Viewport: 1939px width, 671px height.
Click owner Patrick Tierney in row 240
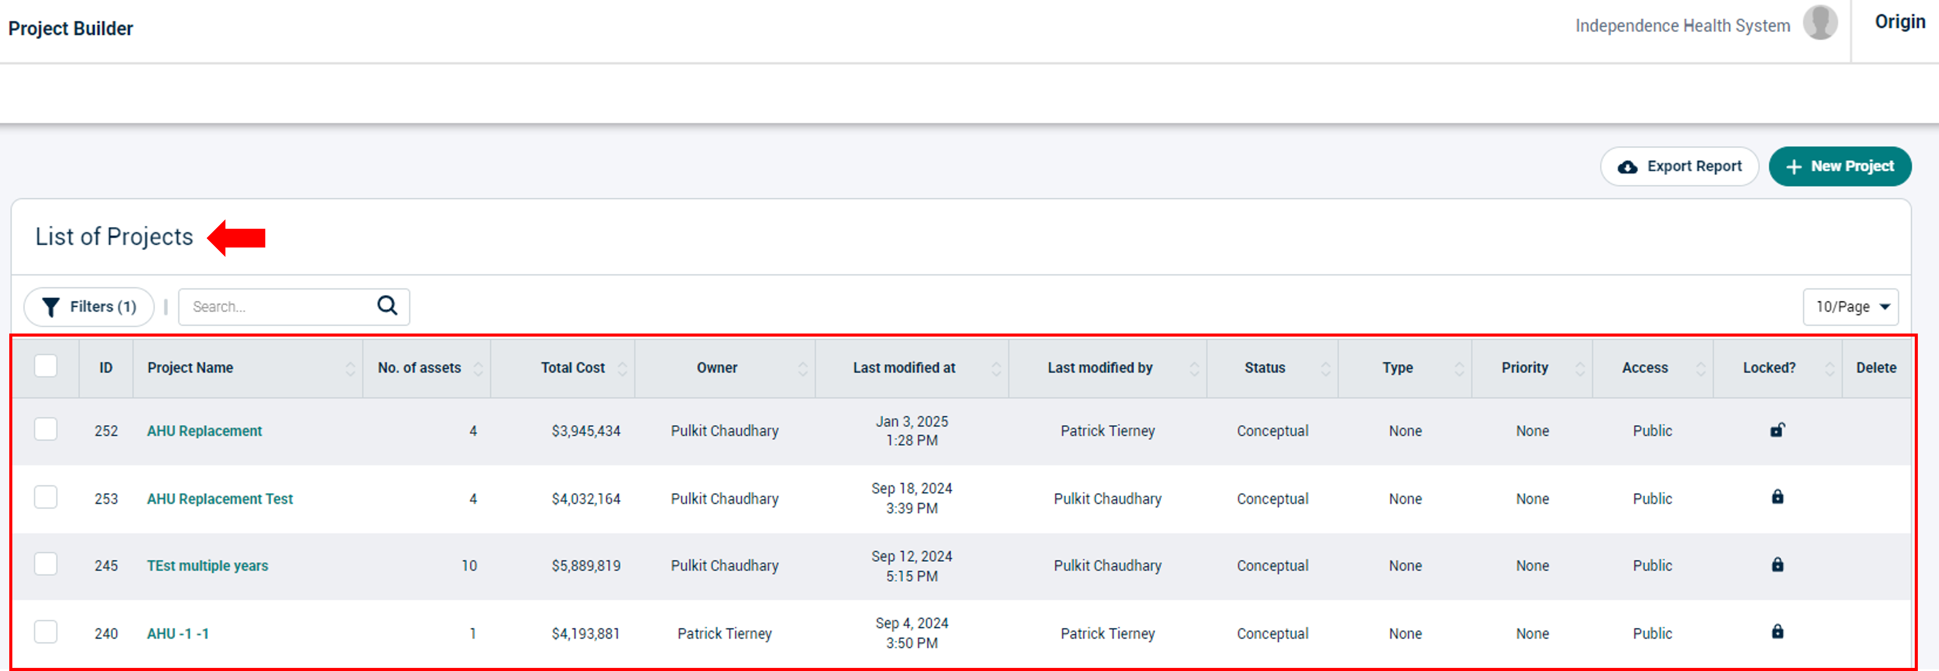[x=724, y=634]
